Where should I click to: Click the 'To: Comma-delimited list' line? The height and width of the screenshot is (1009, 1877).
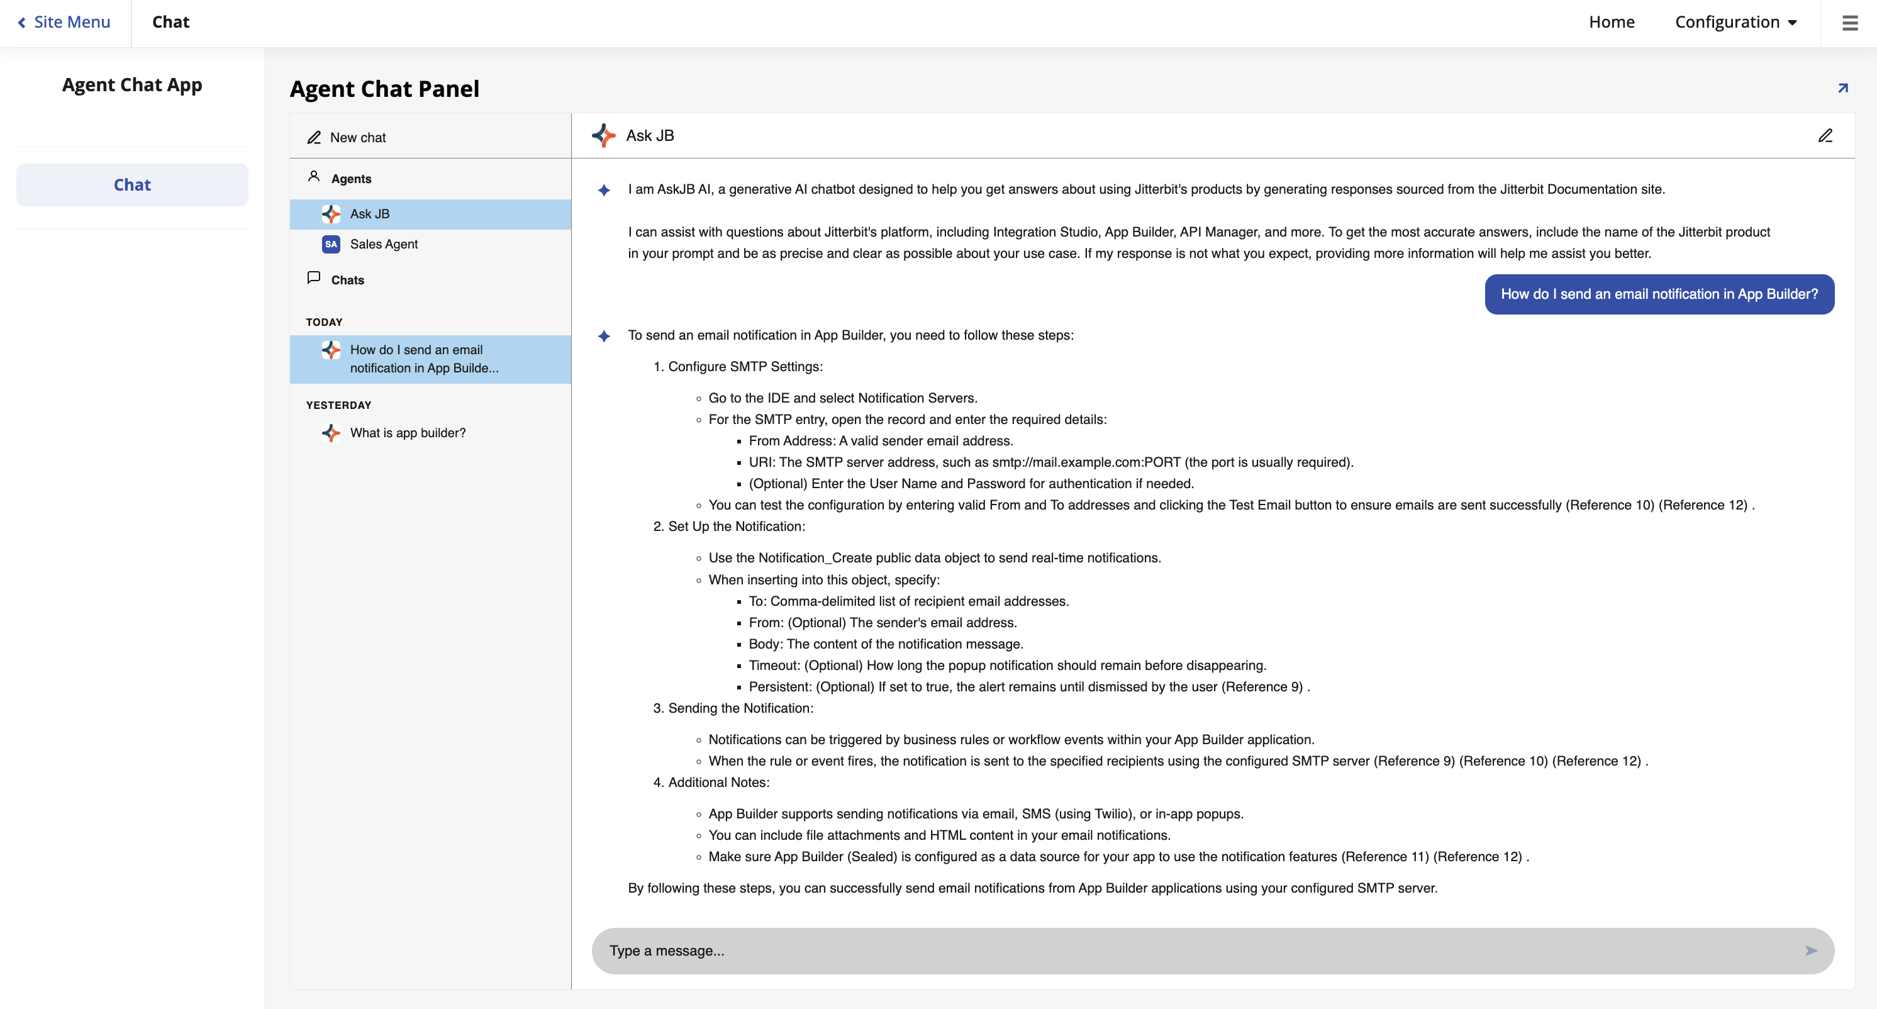909,602
